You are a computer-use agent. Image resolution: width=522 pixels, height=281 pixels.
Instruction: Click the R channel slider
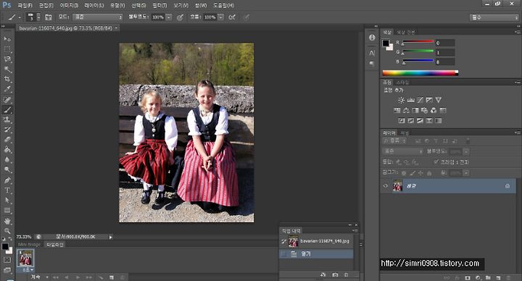418,43
